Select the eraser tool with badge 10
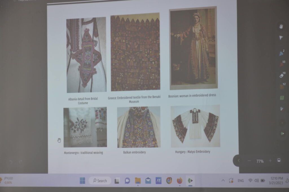289x192 pixels. (281, 75)
